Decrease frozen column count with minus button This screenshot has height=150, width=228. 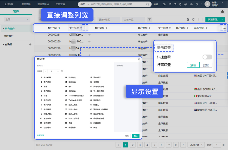[46, 71]
